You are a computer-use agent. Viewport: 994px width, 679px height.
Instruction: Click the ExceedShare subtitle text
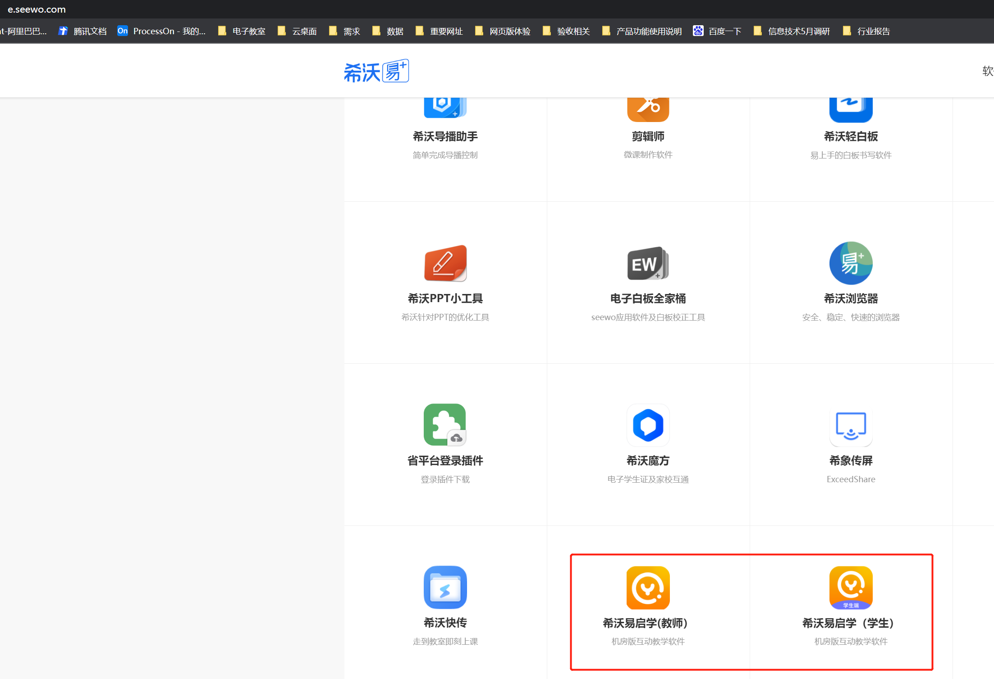(x=851, y=480)
